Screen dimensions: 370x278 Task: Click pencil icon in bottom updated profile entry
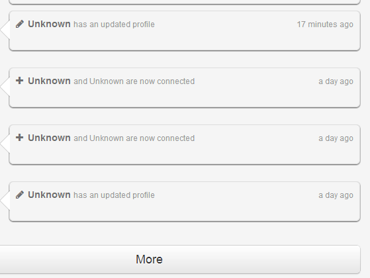pyautogui.click(x=20, y=195)
